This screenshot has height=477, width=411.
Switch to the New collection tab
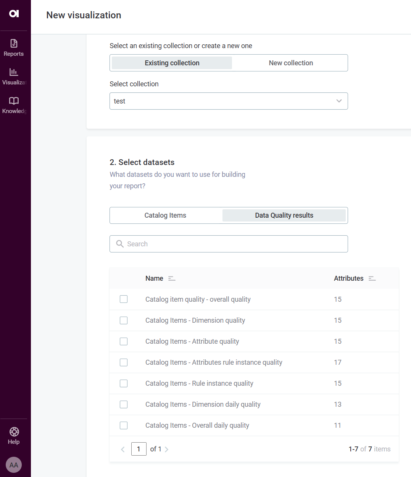pos(290,63)
